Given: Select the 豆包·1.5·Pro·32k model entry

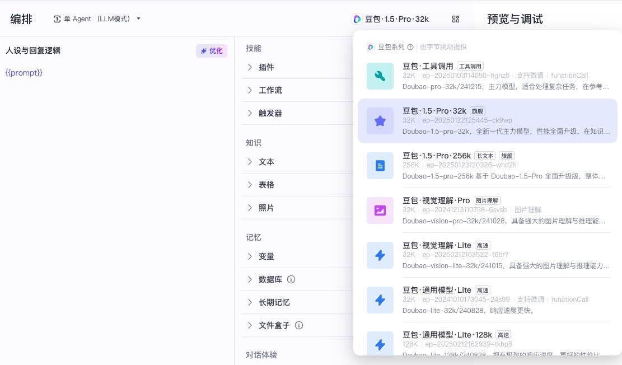Looking at the screenshot, I should (488, 120).
